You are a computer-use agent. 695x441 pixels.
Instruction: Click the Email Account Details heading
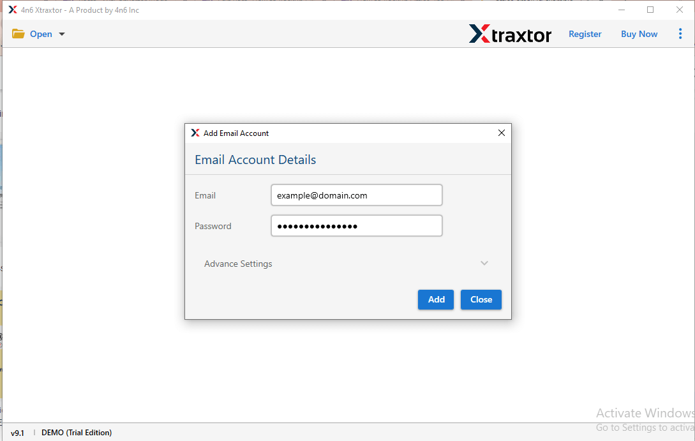click(x=255, y=160)
